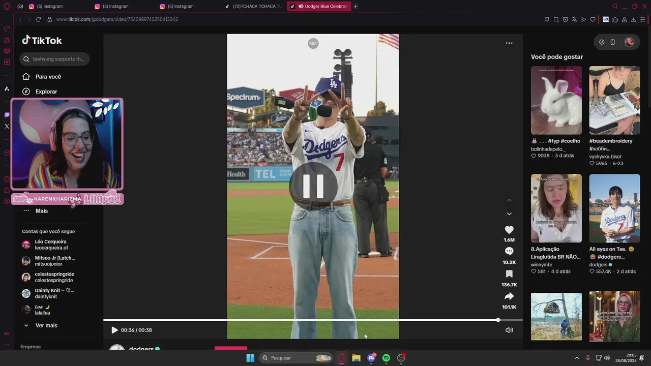The width and height of the screenshot is (651, 366).
Task: Show hidden system tray icons chevron
Action: coord(577,358)
